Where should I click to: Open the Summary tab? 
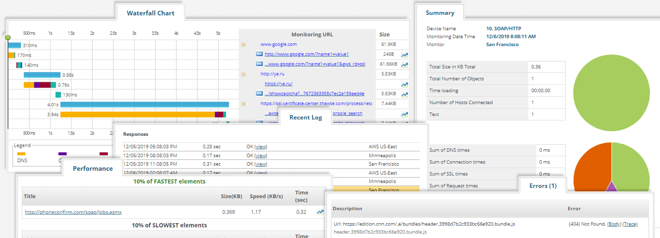[440, 13]
